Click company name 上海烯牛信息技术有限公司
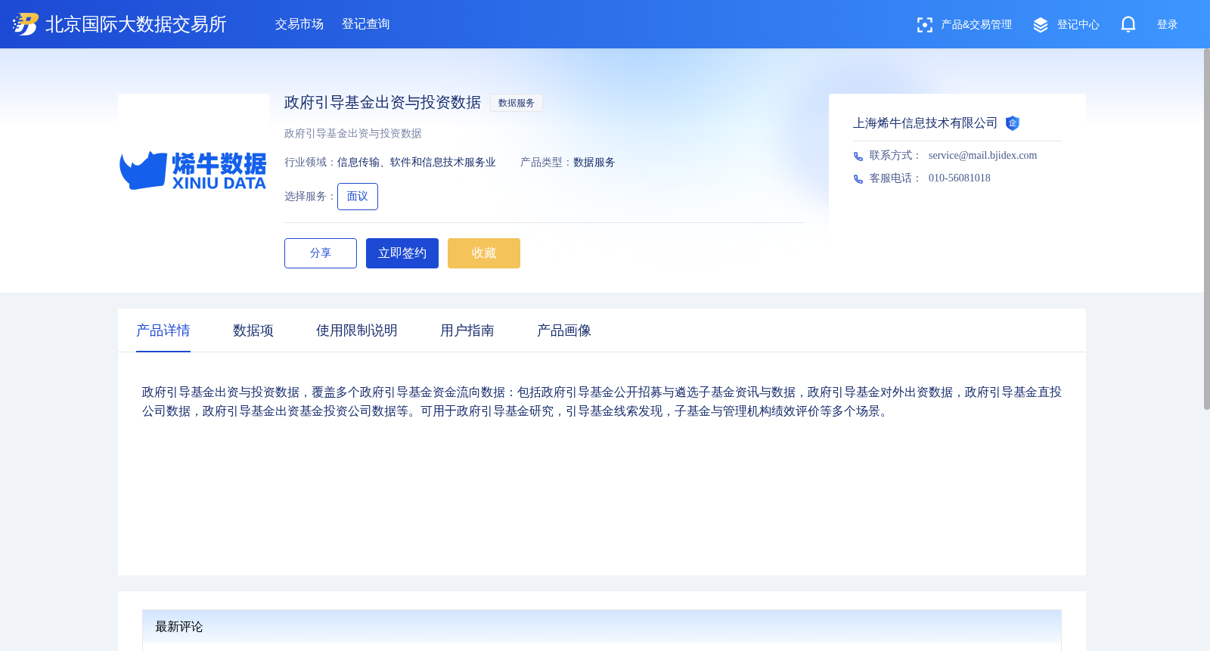Viewport: 1210px width, 651px height. pyautogui.click(x=925, y=123)
